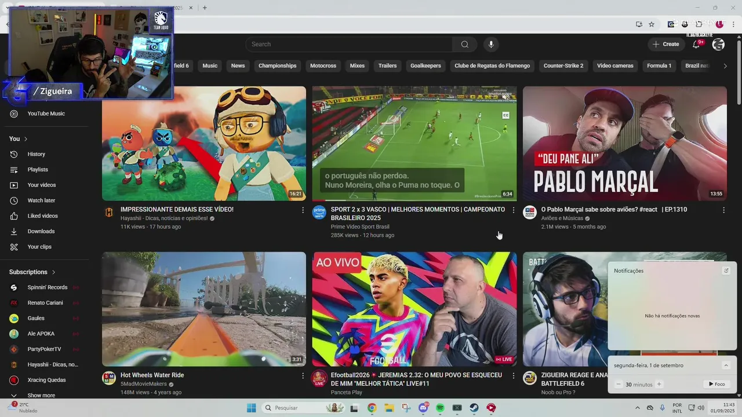This screenshot has height=417, width=742.
Task: Click the voice search microphone icon
Action: pos(491,44)
